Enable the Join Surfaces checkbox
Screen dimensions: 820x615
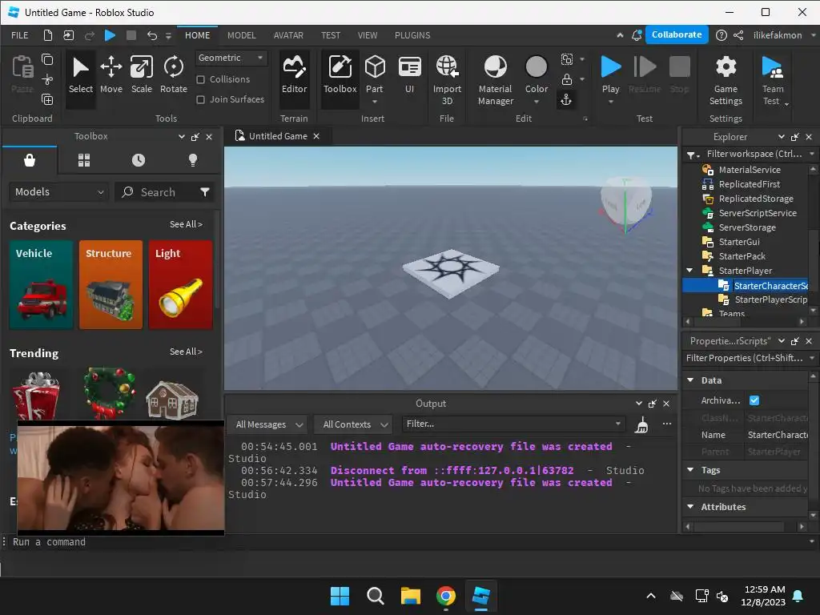point(200,99)
